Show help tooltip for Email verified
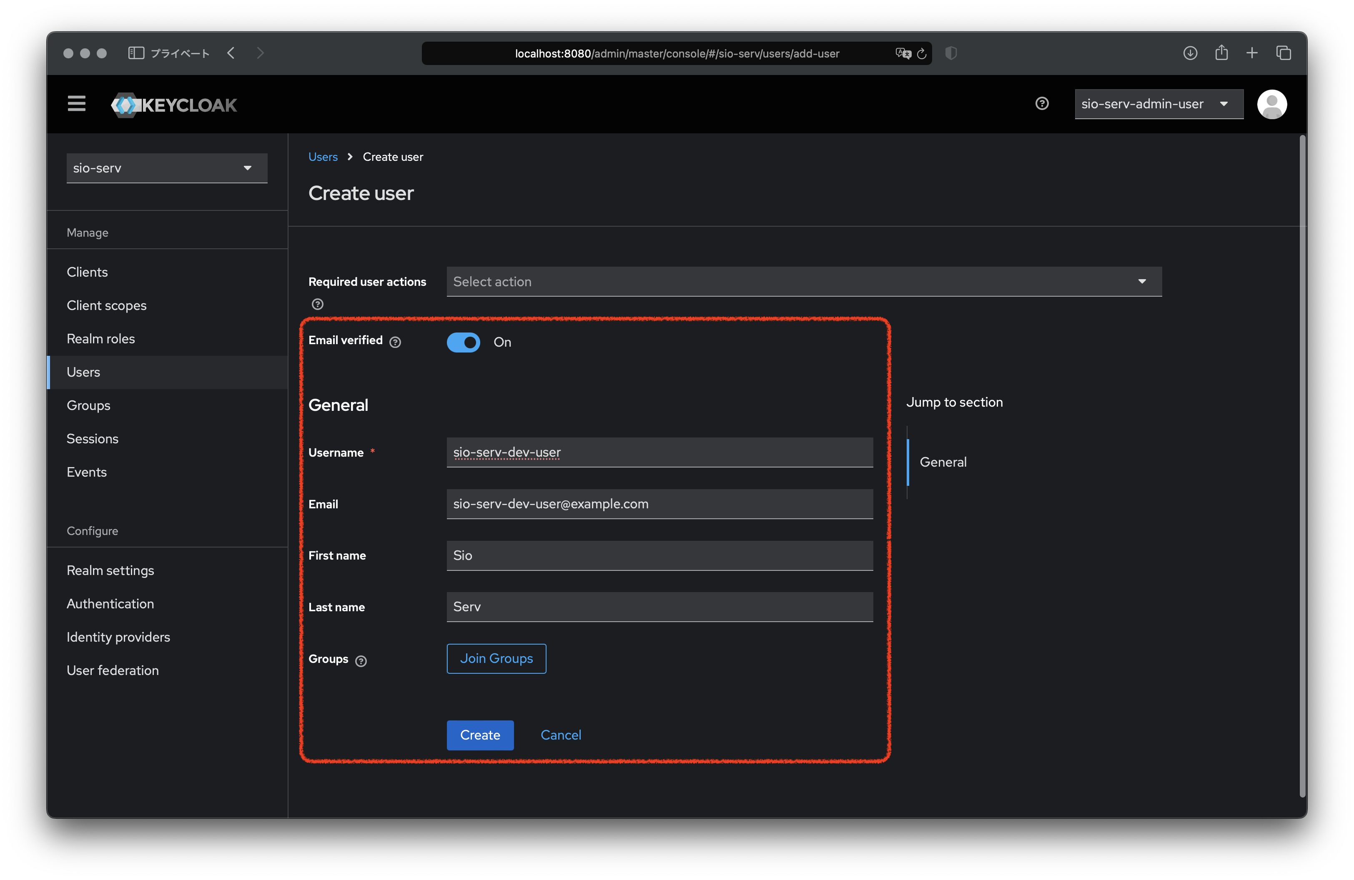The height and width of the screenshot is (880, 1354). tap(395, 342)
